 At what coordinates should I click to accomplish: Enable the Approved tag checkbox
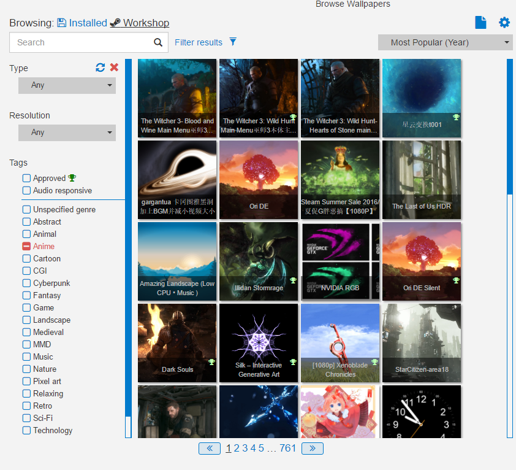(x=26, y=179)
